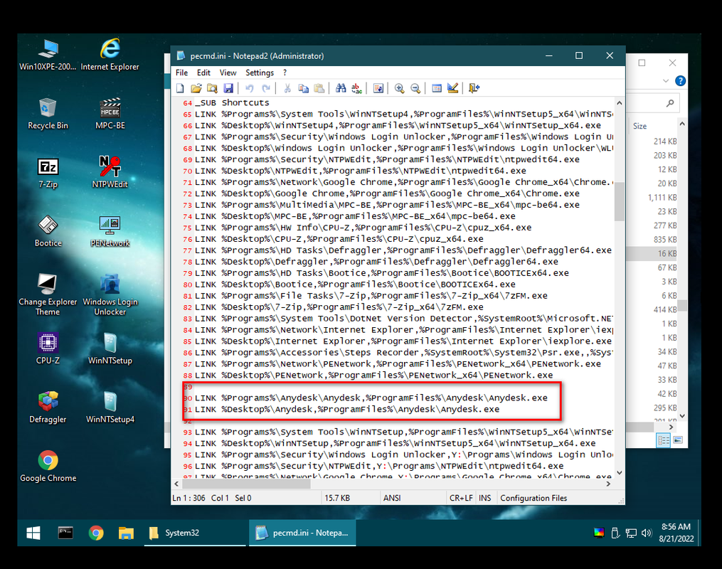Viewport: 722px width, 569px height.
Task: Open the View menu
Action: 228,73
